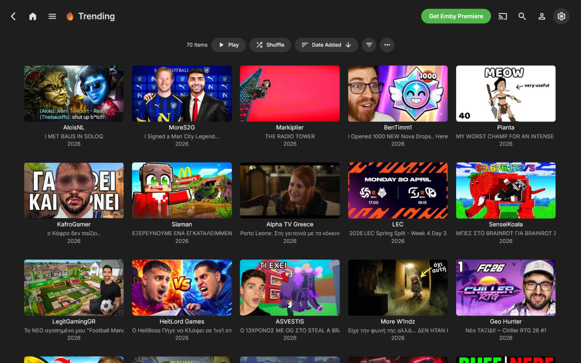Click the Trending flame icon
The image size is (581, 363).
click(x=70, y=16)
